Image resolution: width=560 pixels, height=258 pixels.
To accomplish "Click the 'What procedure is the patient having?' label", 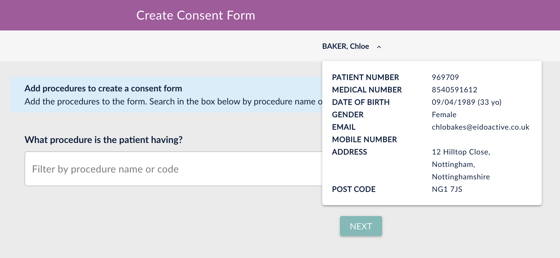I will [103, 140].
